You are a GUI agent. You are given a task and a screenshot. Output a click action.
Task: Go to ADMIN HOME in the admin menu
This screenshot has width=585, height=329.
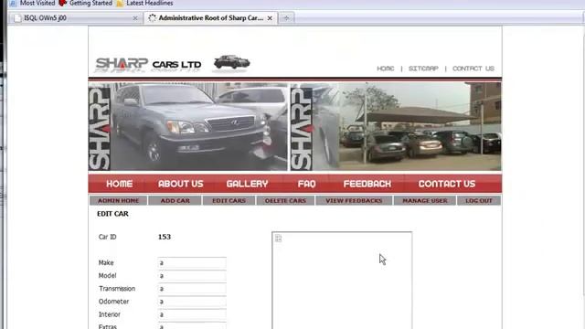[118, 201]
